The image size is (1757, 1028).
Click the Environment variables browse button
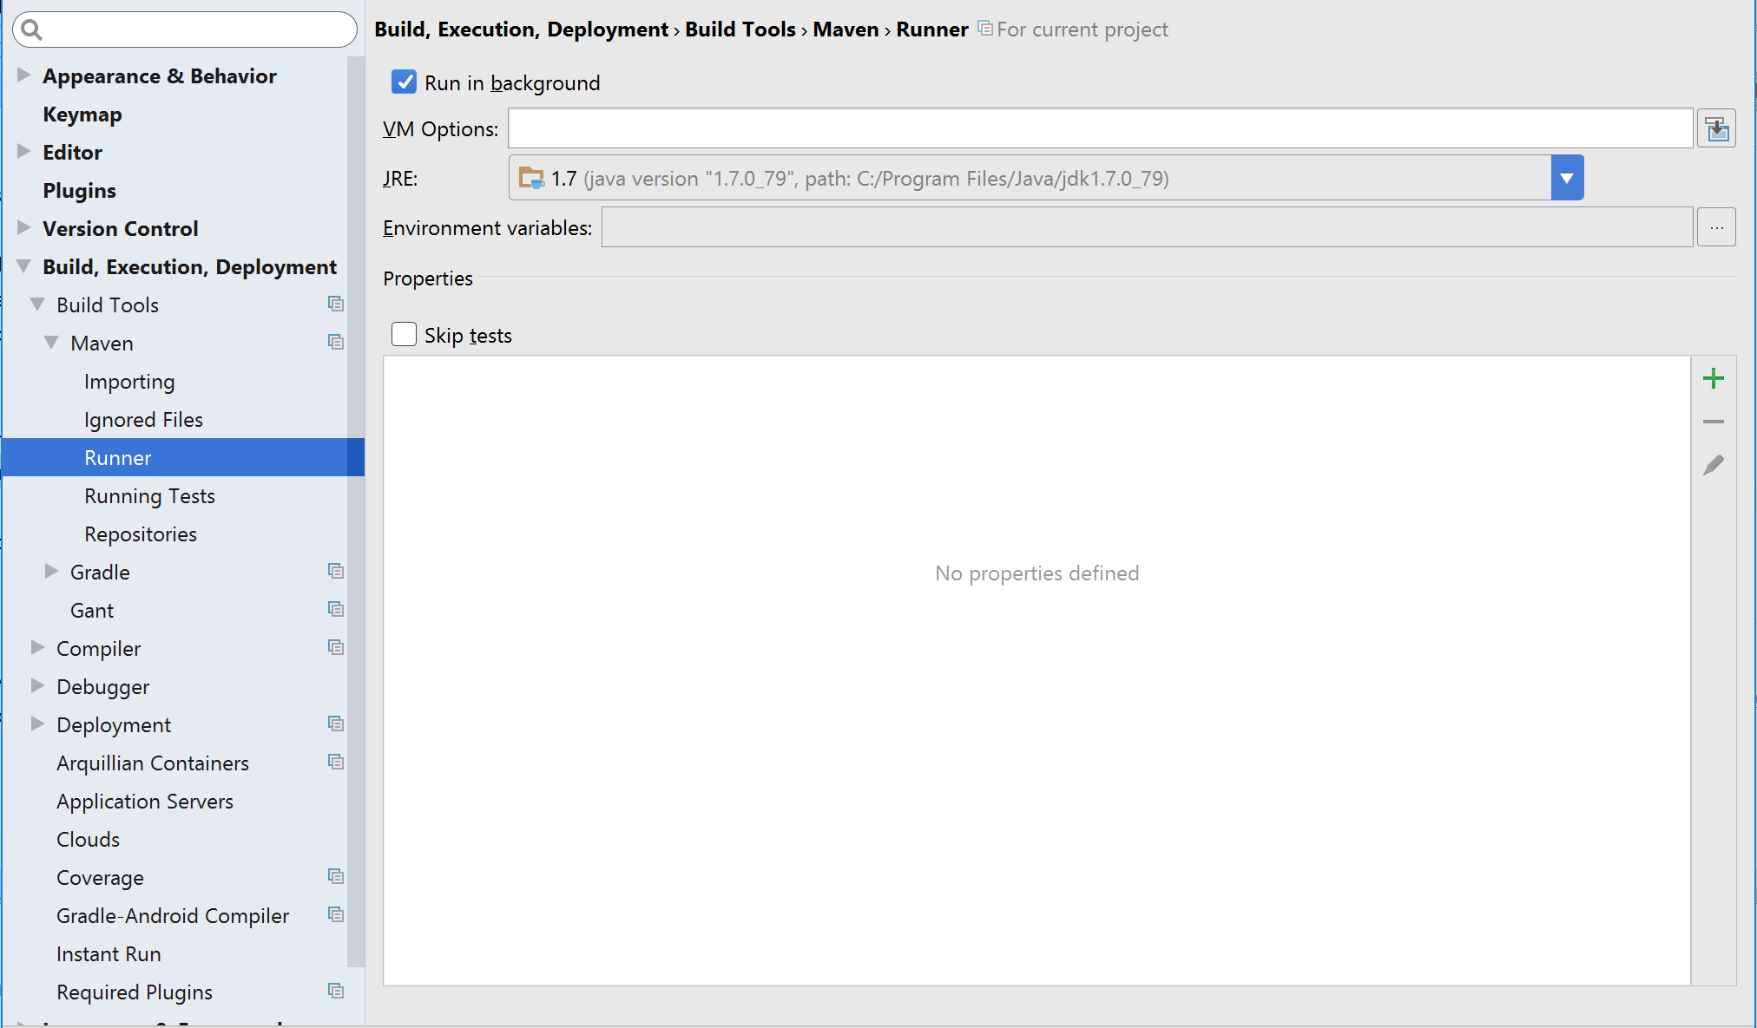1716,227
